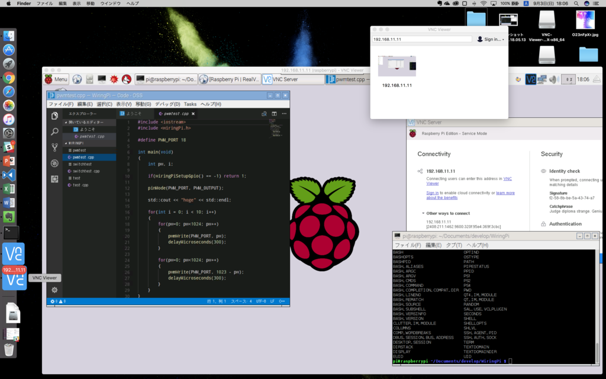The height and width of the screenshot is (379, 606).
Task: Open the file manager from Raspberry Pi panel
Action: point(89,79)
